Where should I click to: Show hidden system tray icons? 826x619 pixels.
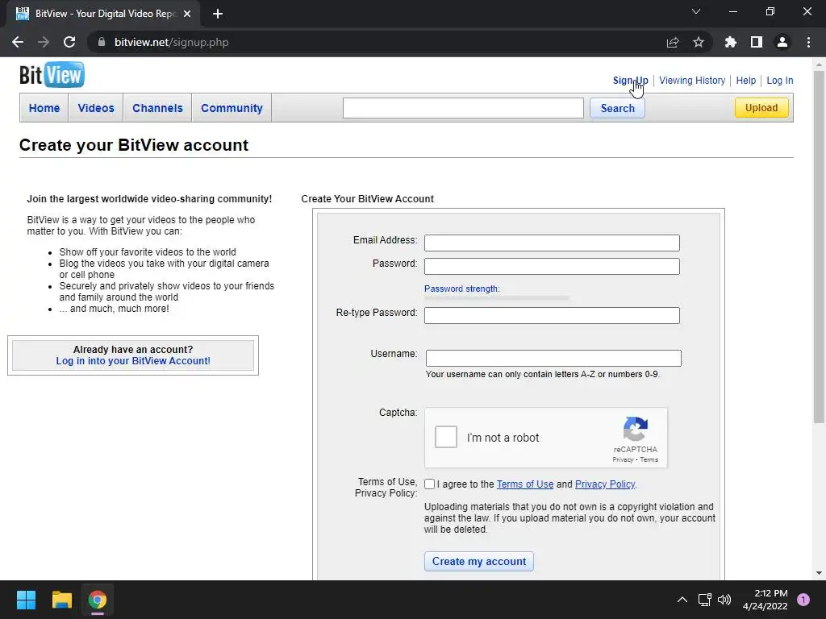tap(682, 600)
